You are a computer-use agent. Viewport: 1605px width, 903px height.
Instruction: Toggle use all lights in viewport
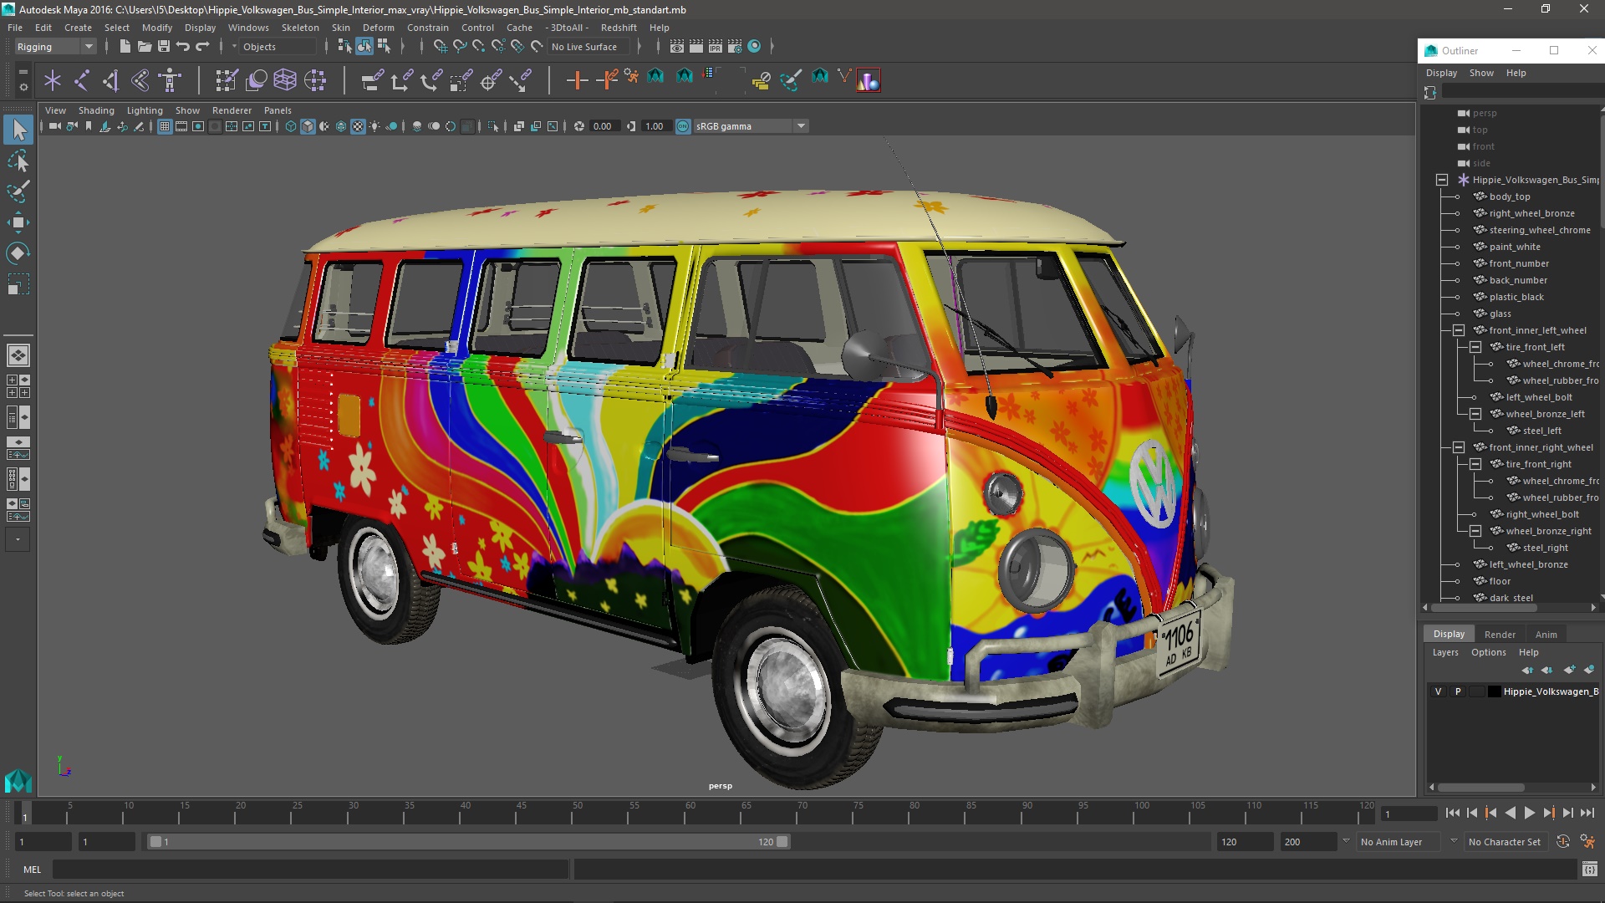[374, 126]
